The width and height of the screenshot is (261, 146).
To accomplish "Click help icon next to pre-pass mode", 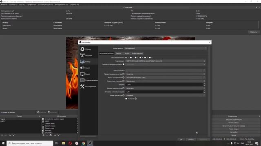I will (x=124, y=81).
